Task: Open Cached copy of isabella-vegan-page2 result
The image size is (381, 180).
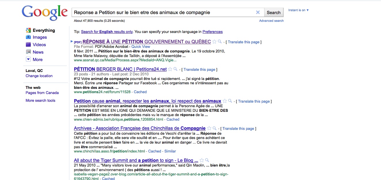Action: (x=108, y=178)
